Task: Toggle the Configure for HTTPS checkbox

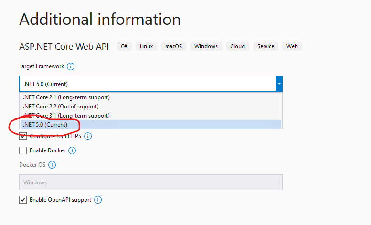Action: pos(23,136)
